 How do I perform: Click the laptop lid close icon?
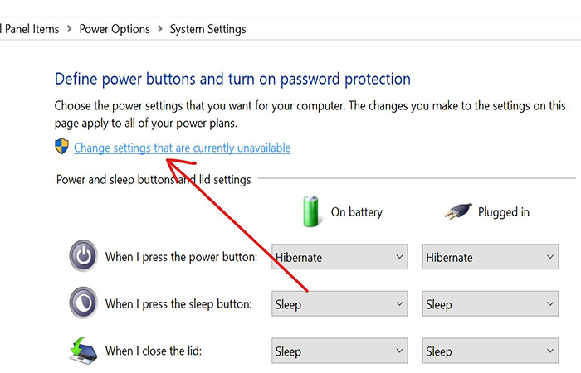[83, 351]
